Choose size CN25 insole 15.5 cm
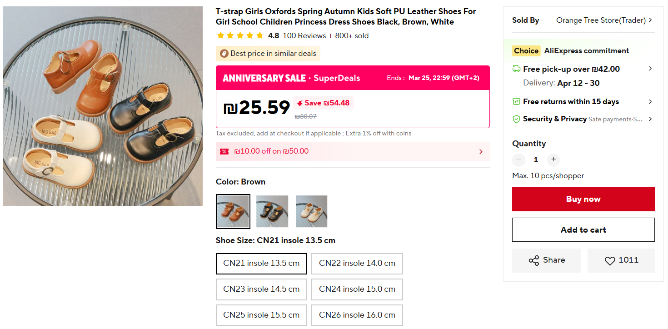The width and height of the screenshot is (668, 329). coord(261,315)
